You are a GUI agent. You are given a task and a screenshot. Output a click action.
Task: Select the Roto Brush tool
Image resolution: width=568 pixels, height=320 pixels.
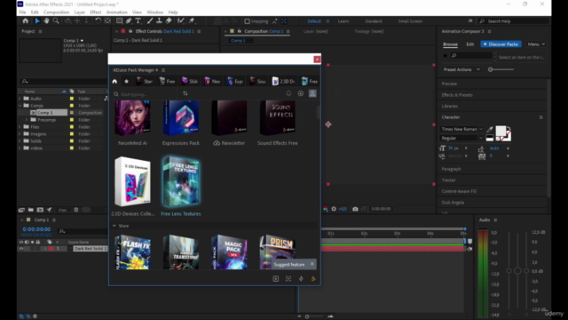coord(180,21)
